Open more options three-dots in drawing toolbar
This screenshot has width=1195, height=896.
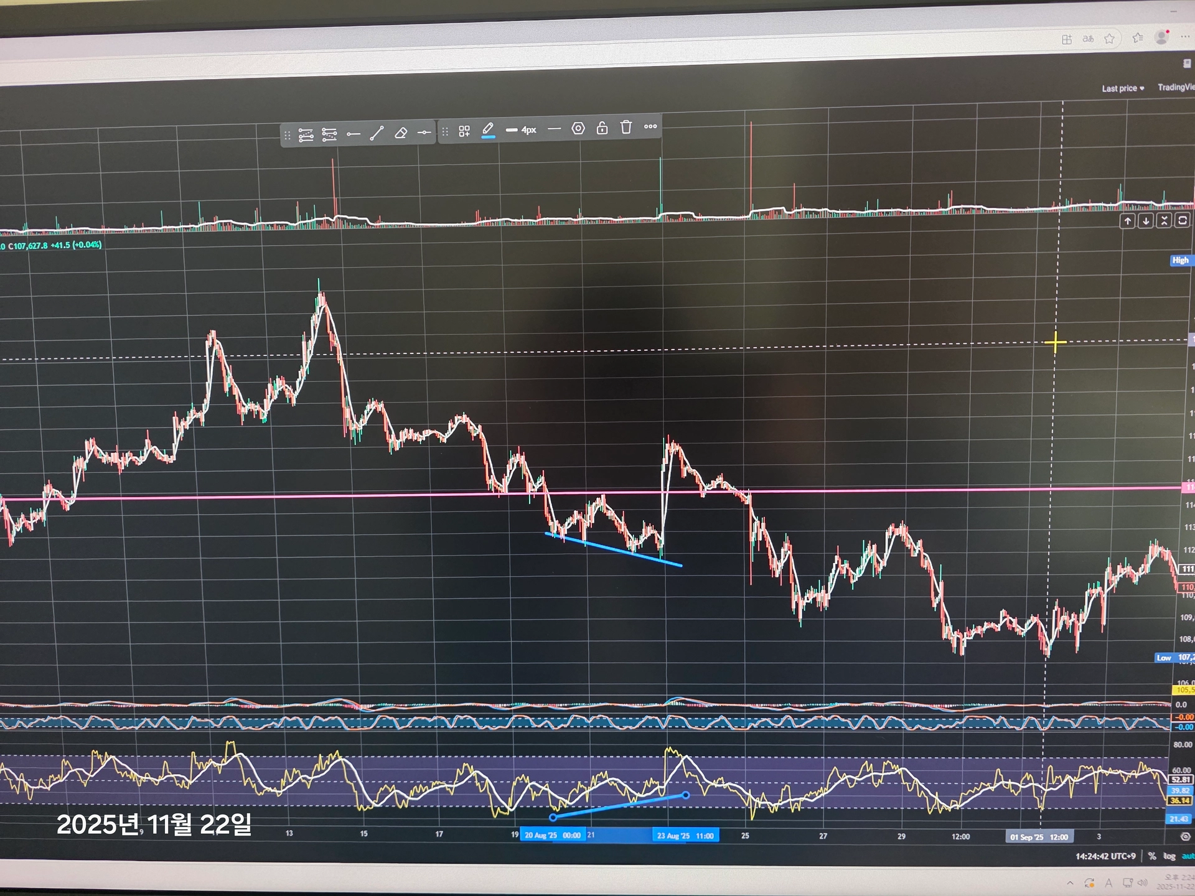650,126
